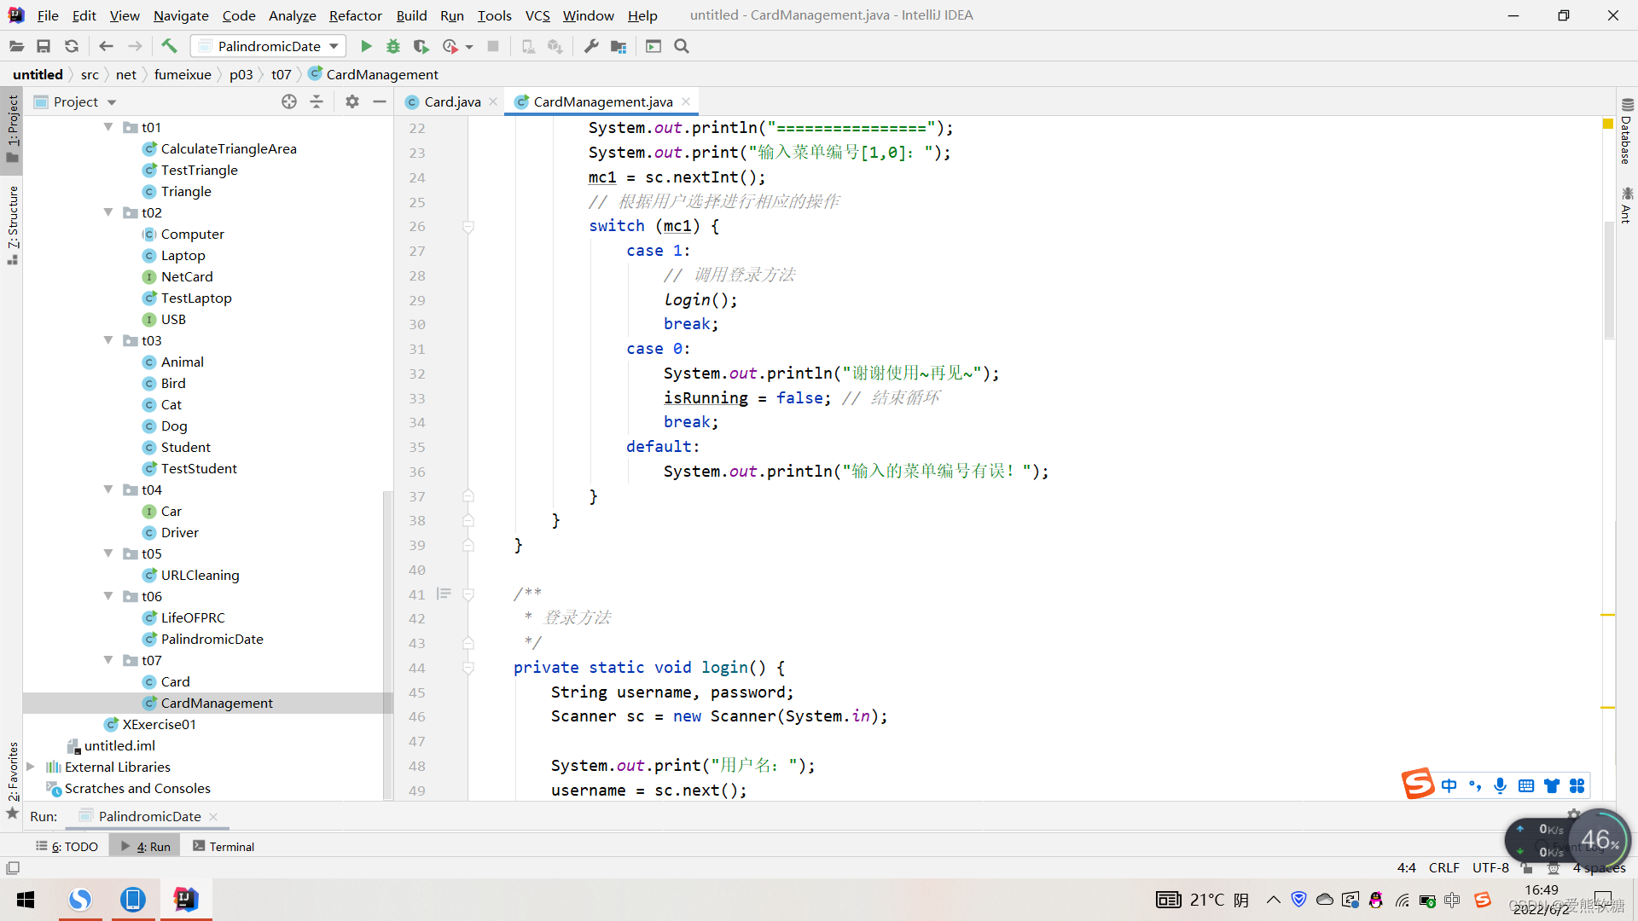Click the Save All icon

click(x=44, y=46)
